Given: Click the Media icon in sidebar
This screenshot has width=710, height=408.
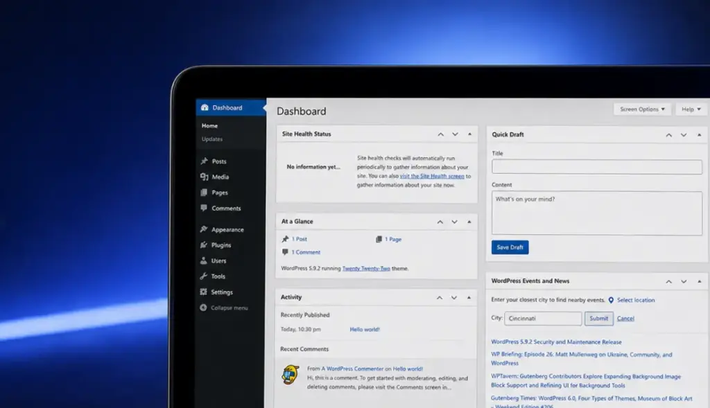Looking at the screenshot, I should (x=205, y=177).
